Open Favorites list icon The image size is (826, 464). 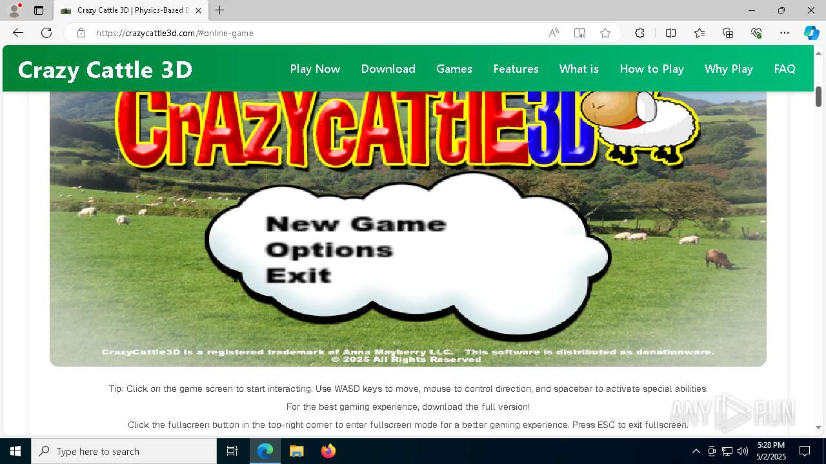pos(700,33)
